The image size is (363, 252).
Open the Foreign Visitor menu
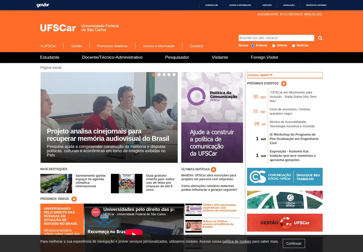264,57
